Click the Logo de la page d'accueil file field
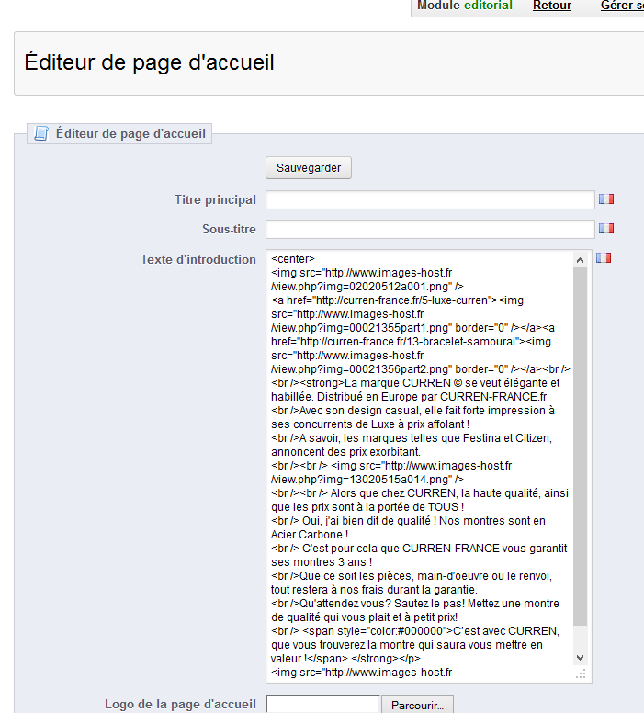644x713 pixels. [322, 705]
